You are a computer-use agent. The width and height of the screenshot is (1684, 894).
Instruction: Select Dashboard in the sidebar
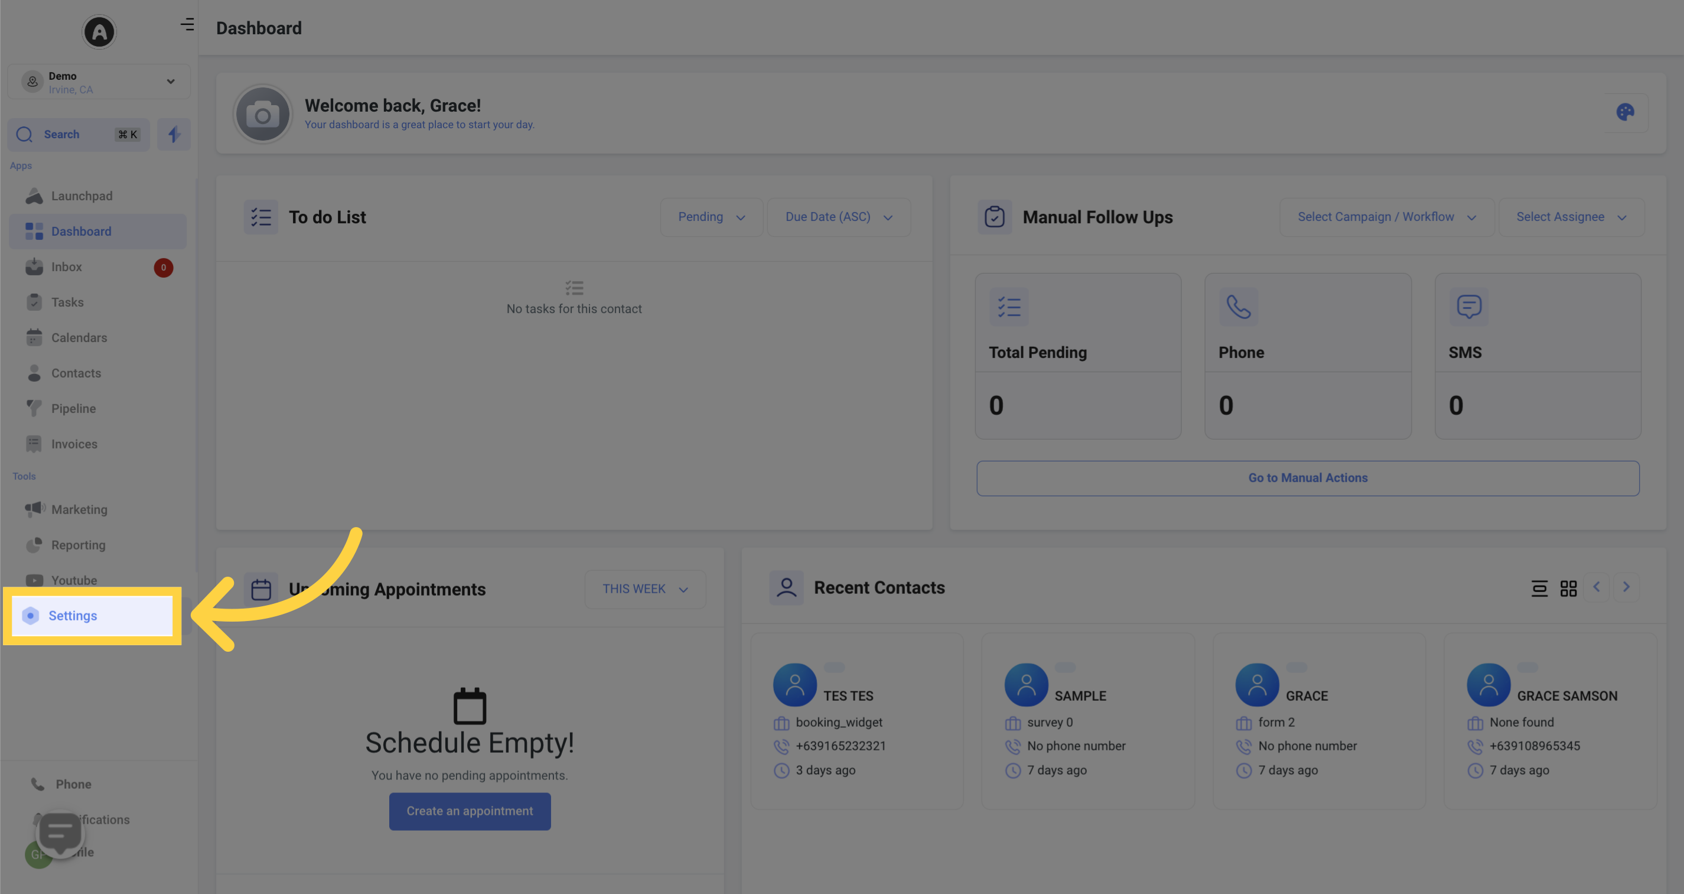coord(98,231)
